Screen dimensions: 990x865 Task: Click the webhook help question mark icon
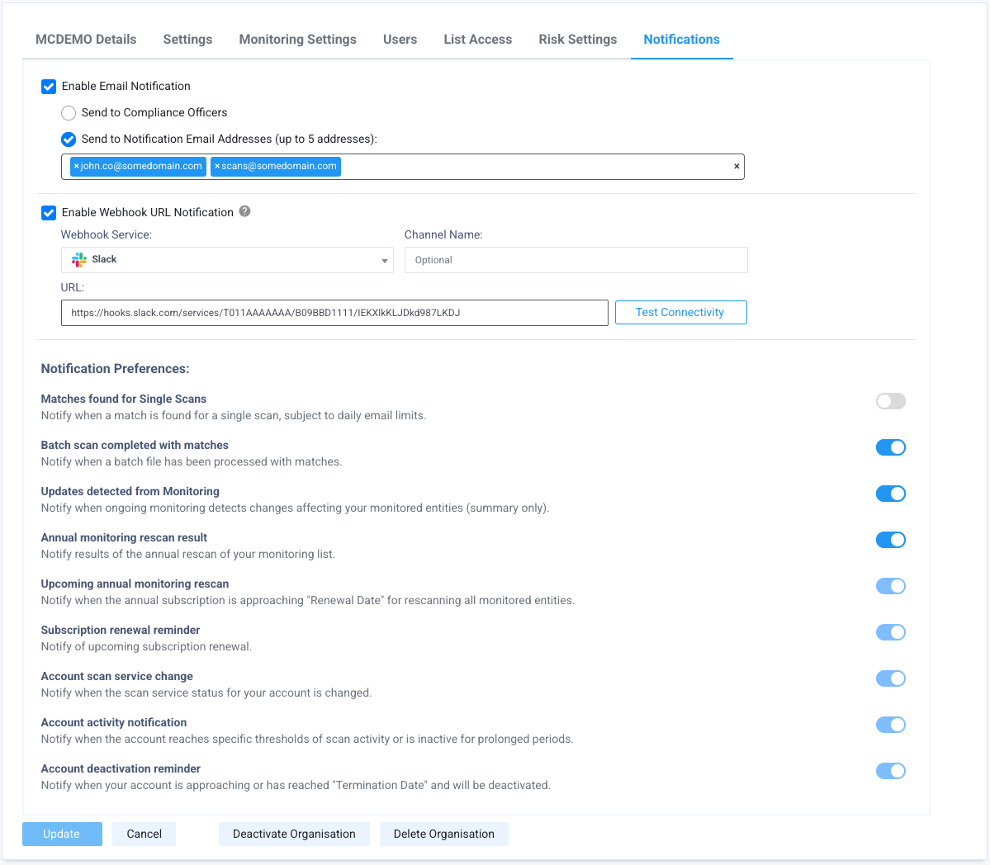pyautogui.click(x=245, y=211)
